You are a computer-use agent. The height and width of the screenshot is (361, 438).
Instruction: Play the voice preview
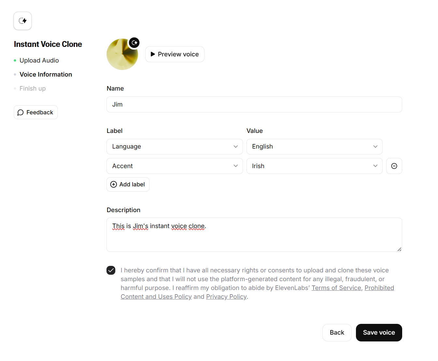tap(175, 54)
